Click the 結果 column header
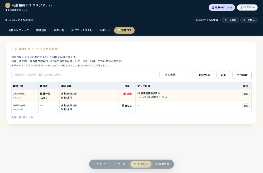The height and width of the screenshot is (173, 263). pyautogui.click(x=127, y=86)
